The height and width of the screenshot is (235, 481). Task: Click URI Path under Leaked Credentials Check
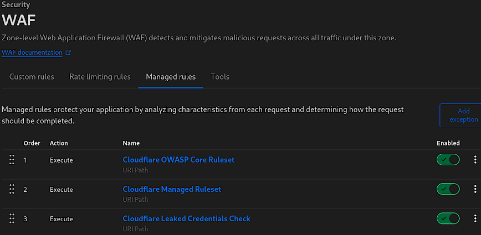pyautogui.click(x=135, y=229)
